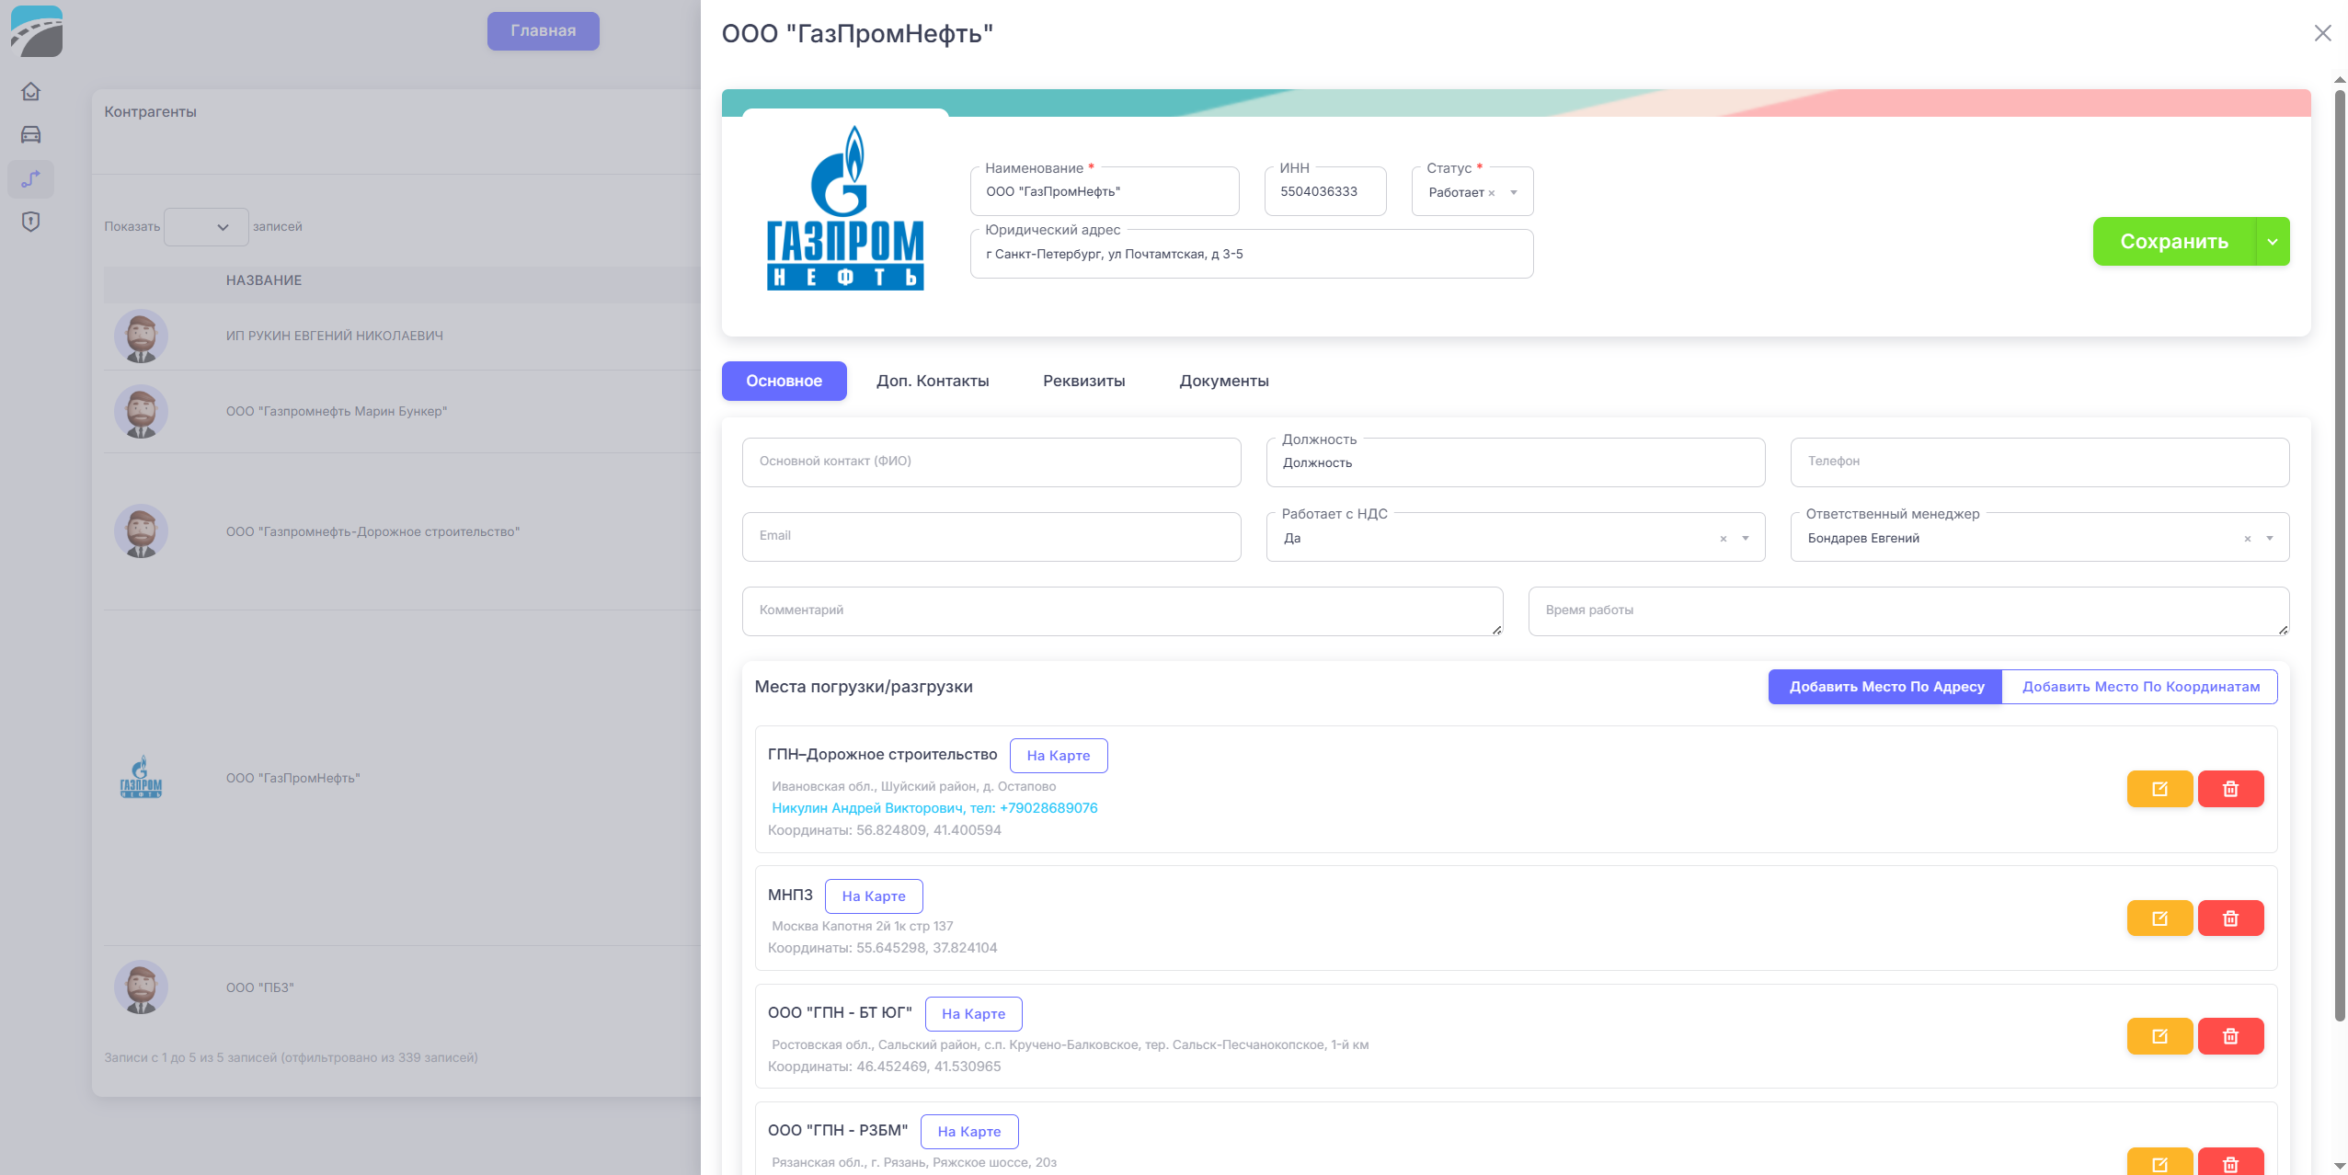Edit the ООО "ГПН - РЗБМ" location
The height and width of the screenshot is (1175, 2348).
tap(2159, 1162)
